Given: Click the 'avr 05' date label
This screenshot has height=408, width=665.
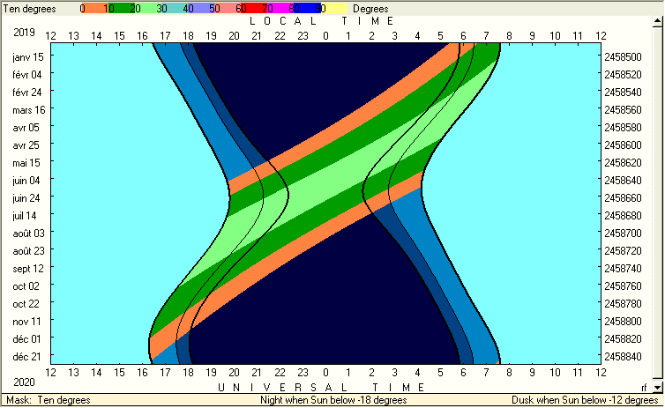Looking at the screenshot, I should click(26, 128).
